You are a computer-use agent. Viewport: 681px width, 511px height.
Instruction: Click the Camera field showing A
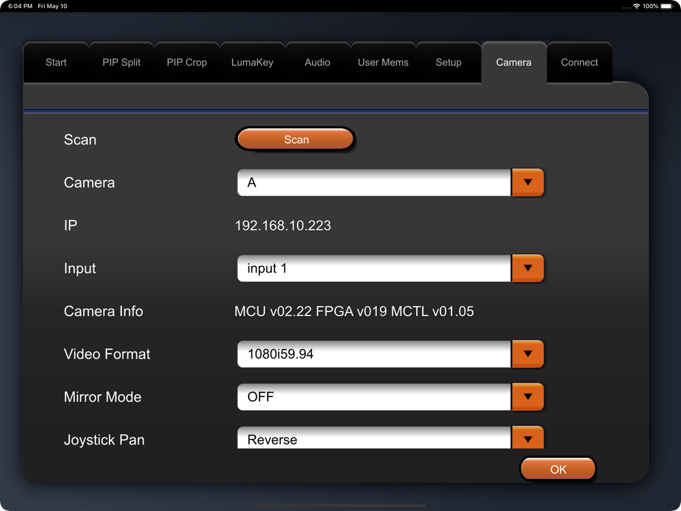click(x=373, y=183)
